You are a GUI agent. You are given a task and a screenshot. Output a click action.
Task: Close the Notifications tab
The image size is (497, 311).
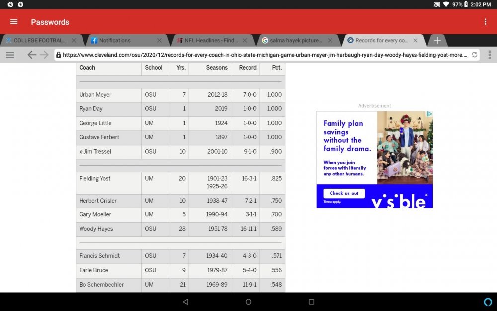click(x=159, y=40)
